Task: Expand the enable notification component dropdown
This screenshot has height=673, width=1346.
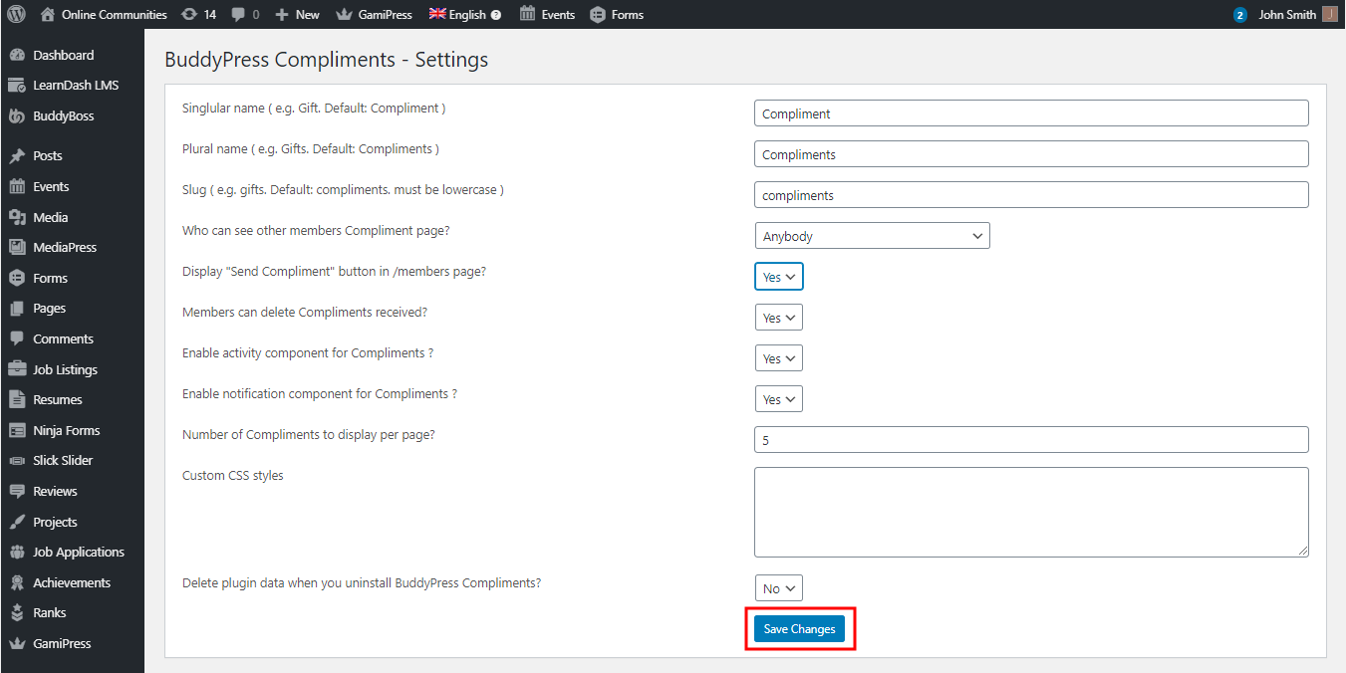Action: click(x=778, y=399)
